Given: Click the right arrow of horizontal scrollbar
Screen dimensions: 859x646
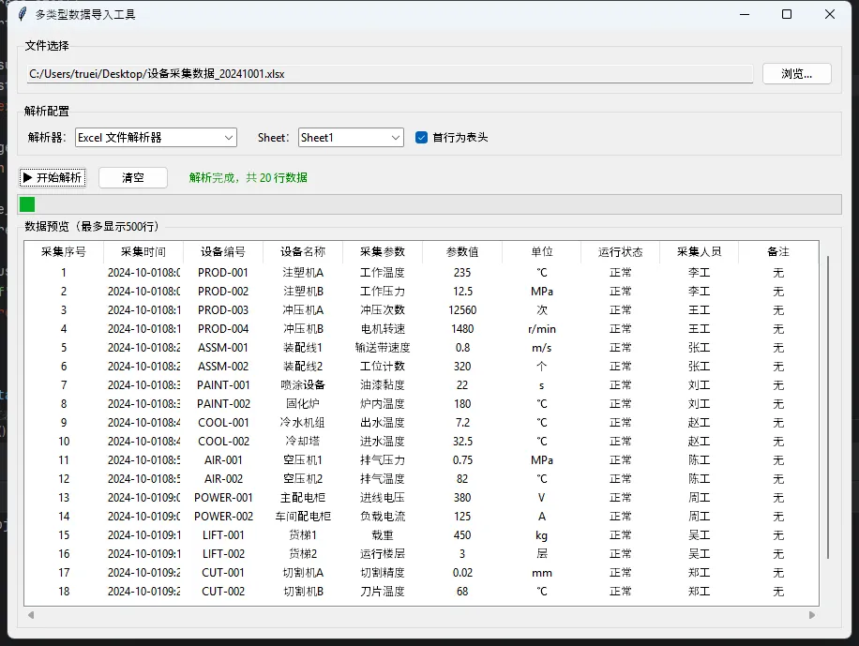Looking at the screenshot, I should click(812, 615).
